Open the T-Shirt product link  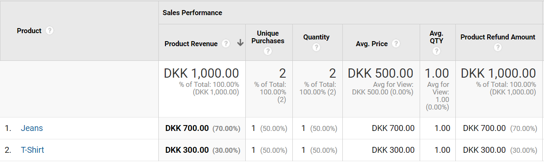pyautogui.click(x=32, y=150)
